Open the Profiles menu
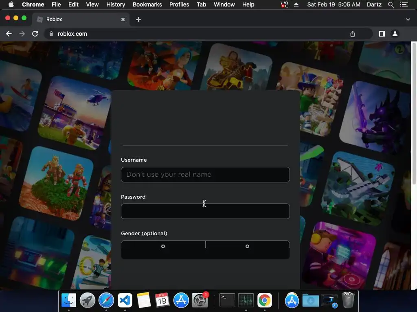417x312 pixels. (179, 4)
